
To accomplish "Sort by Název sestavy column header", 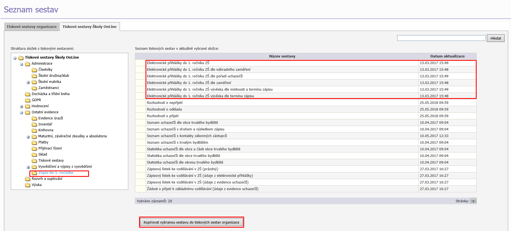I will (x=282, y=56).
